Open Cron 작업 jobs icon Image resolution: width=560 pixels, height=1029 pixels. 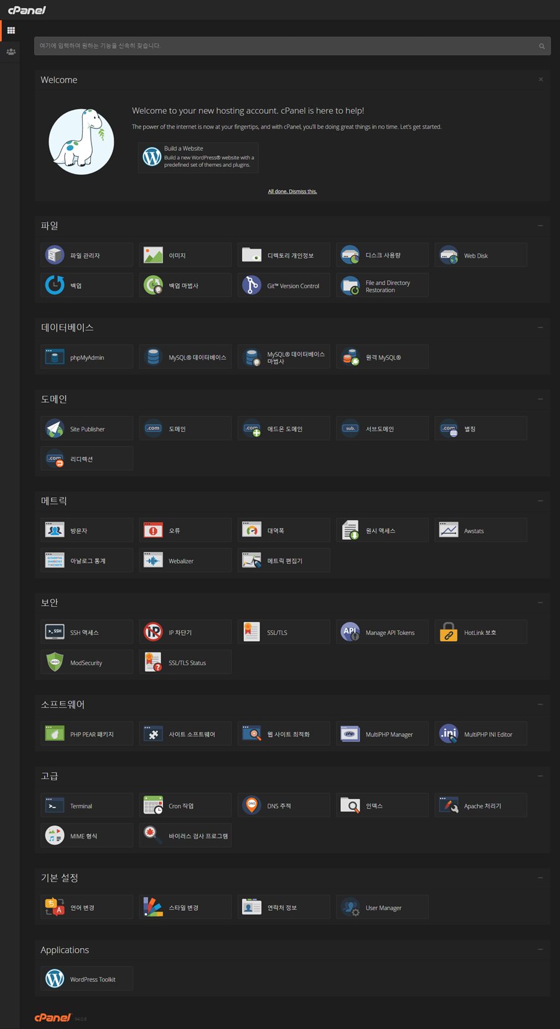point(153,806)
